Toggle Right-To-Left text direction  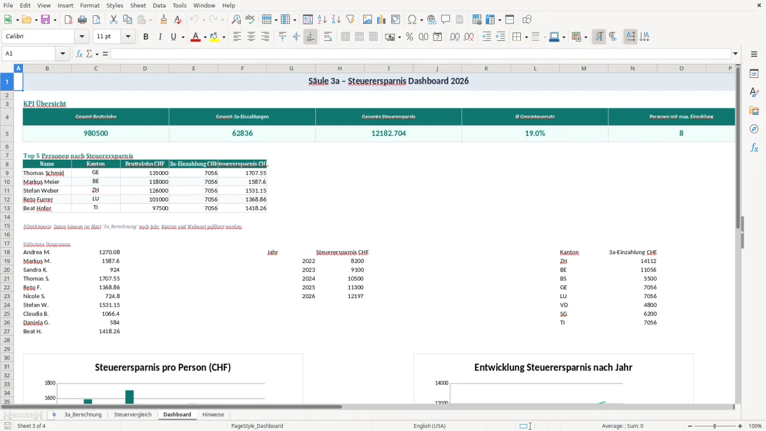point(613,37)
